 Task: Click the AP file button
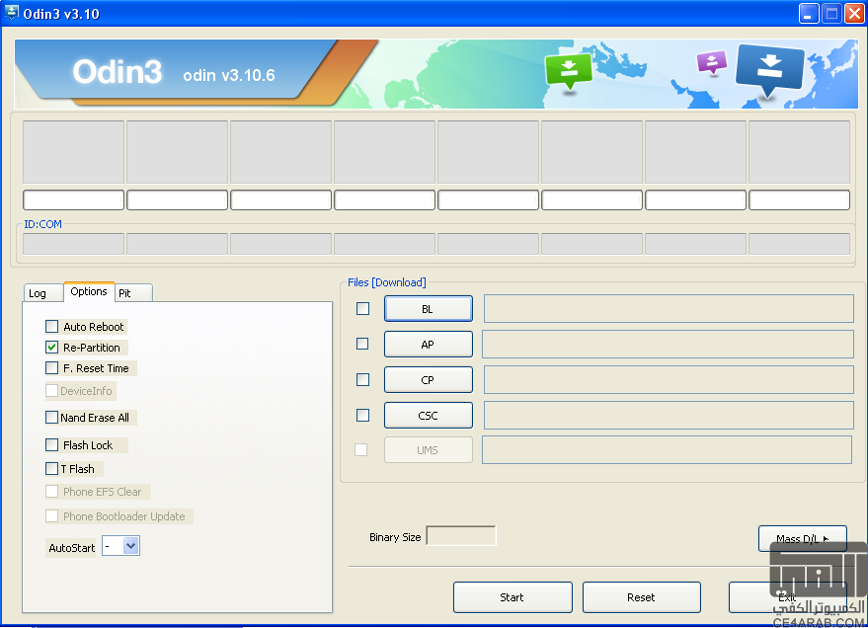pyautogui.click(x=429, y=345)
